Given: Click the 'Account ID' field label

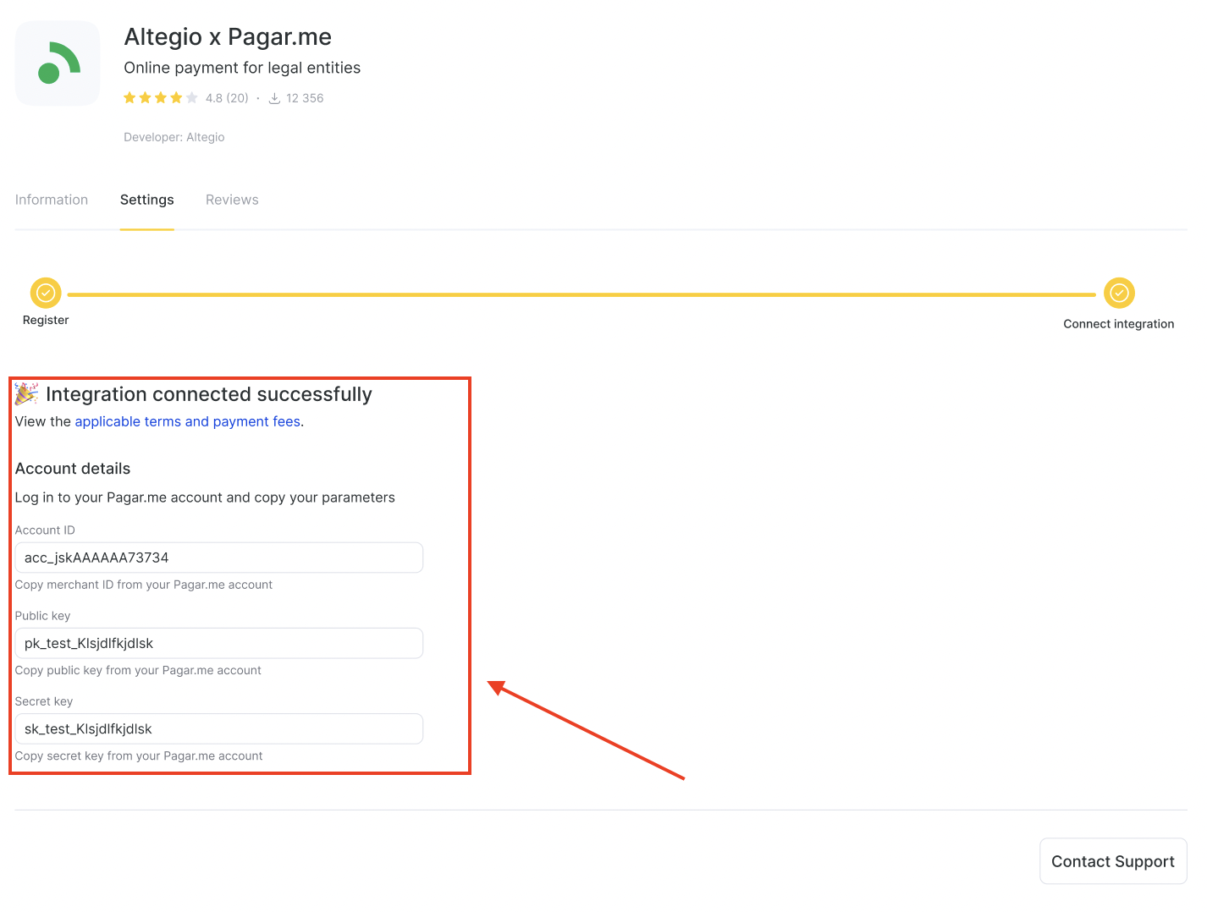Looking at the screenshot, I should pyautogui.click(x=45, y=530).
